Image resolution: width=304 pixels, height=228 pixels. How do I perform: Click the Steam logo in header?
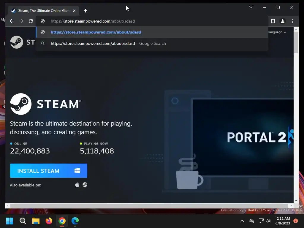click(23, 42)
